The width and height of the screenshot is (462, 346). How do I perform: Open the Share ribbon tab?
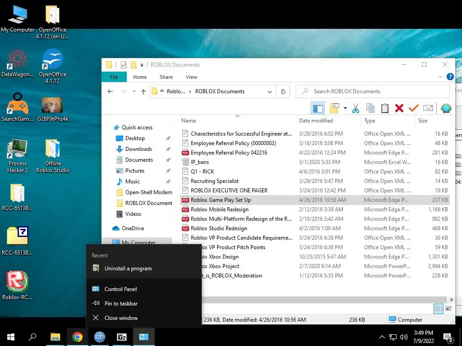pyautogui.click(x=166, y=77)
